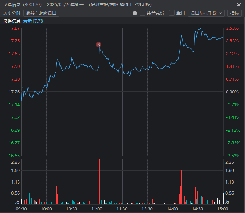Open the 盘口显示手数 dropdown

[206, 13]
